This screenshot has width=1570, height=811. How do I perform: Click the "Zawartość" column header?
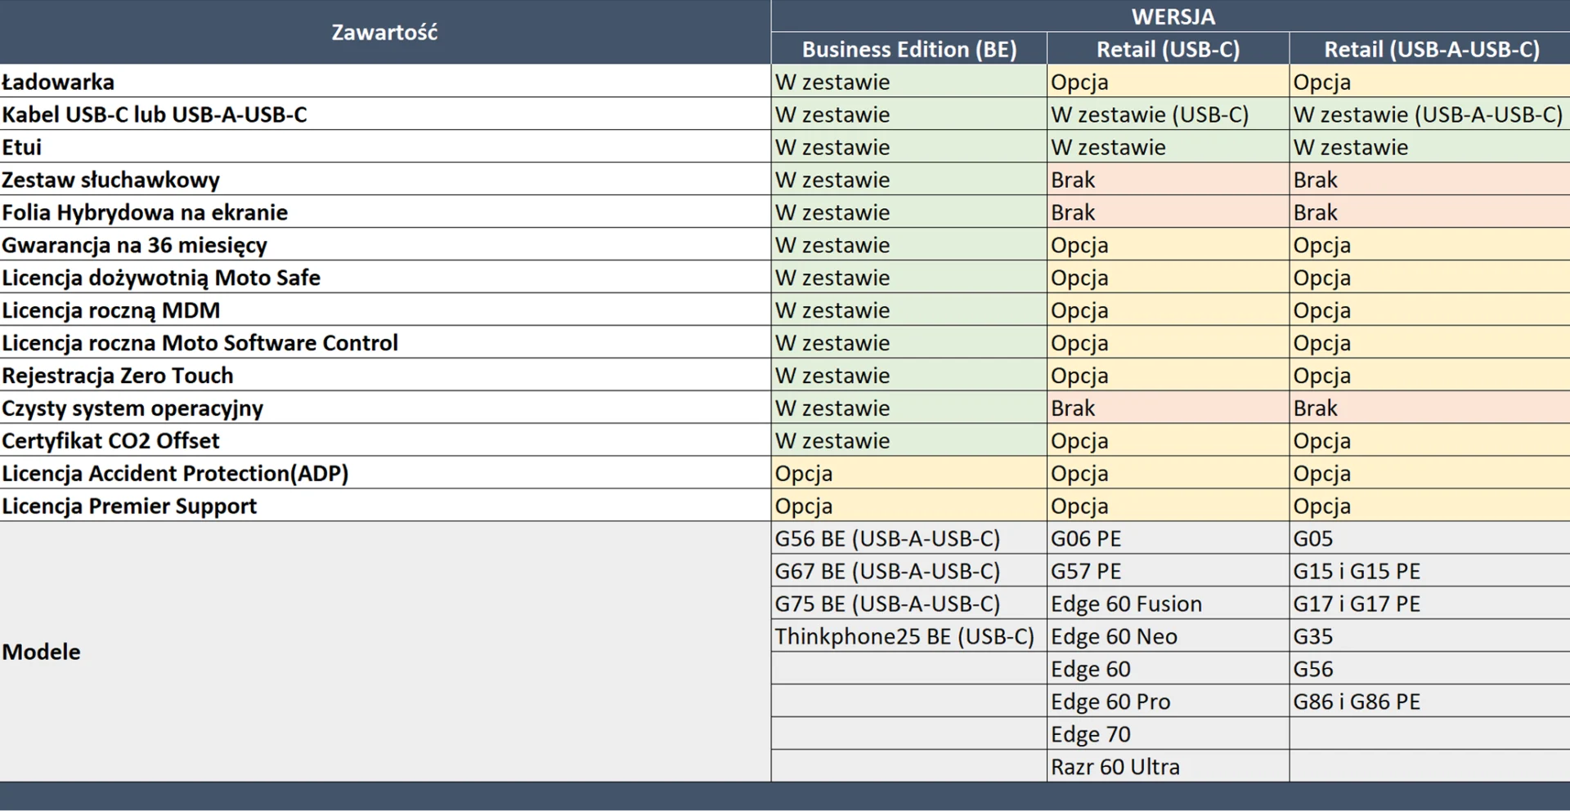[384, 32]
